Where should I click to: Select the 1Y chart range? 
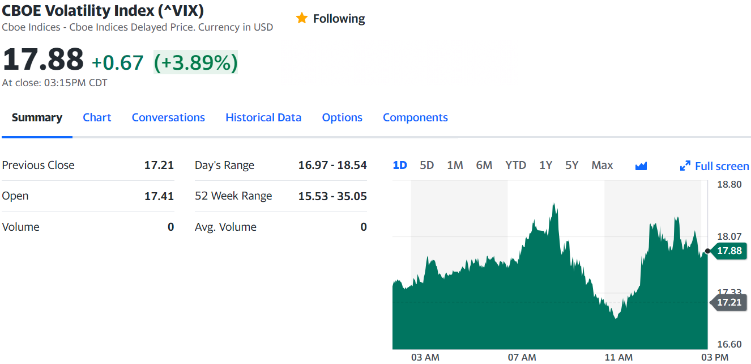(545, 165)
